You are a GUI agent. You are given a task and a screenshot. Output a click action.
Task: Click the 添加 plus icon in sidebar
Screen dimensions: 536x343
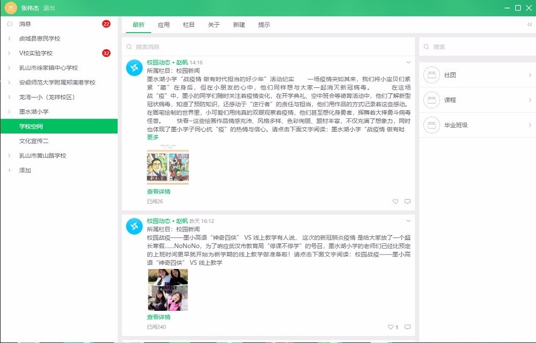coord(9,170)
